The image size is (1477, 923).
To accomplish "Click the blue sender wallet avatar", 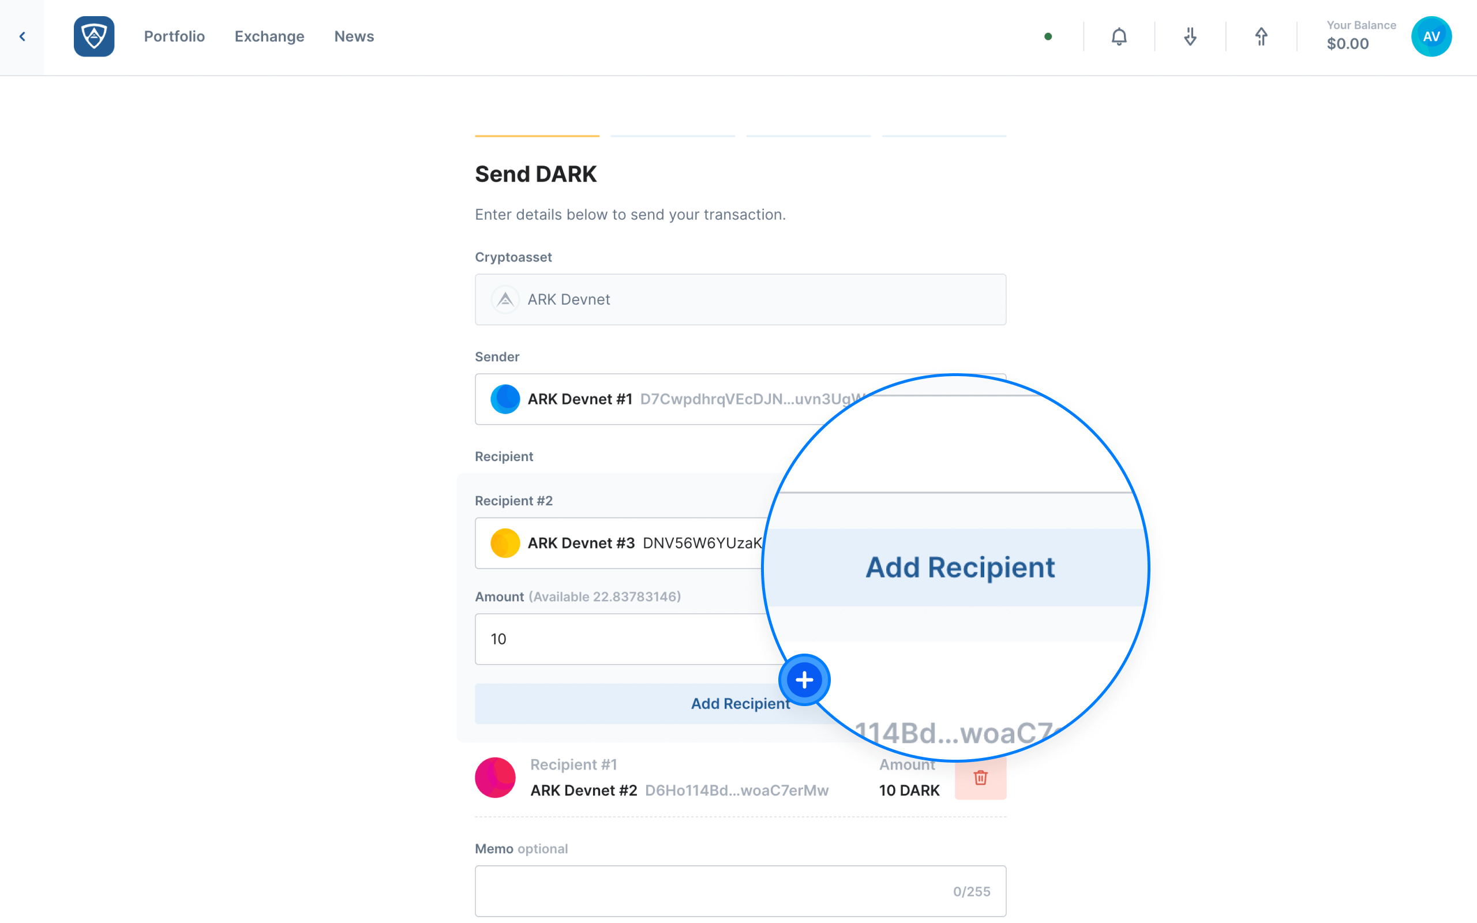I will click(505, 399).
